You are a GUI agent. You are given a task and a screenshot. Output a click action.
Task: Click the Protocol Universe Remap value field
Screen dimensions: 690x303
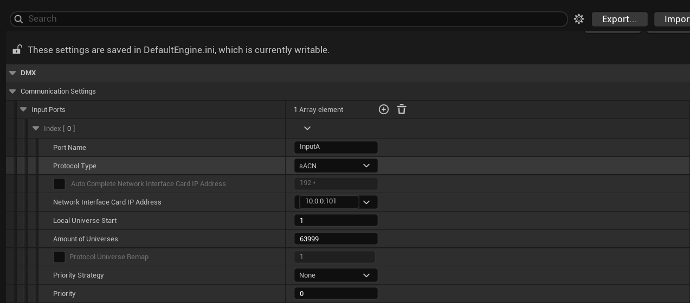click(334, 256)
